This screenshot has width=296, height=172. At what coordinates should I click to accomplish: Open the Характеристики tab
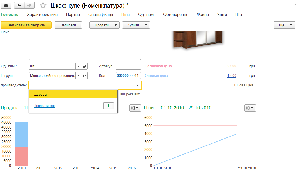point(43,15)
